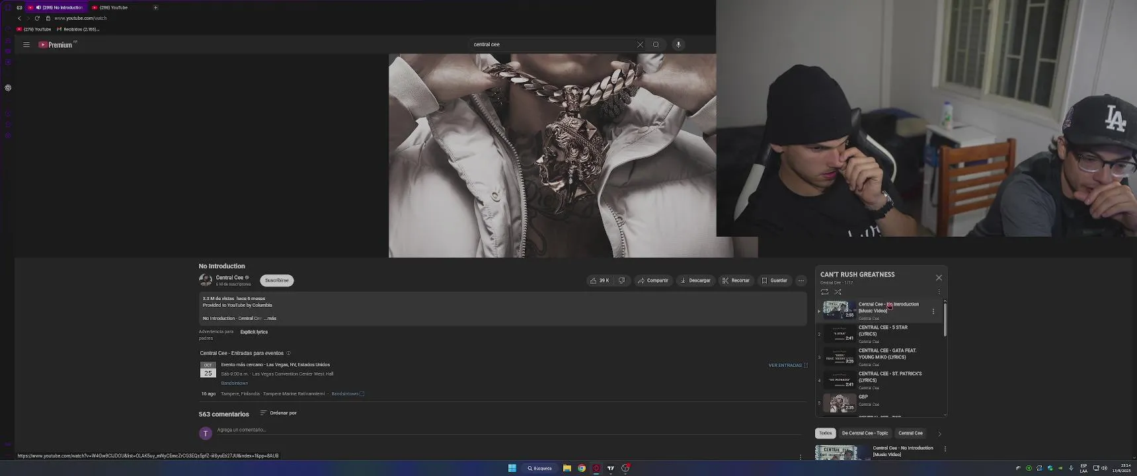Open VER ENTRADAS tickets link

(788, 365)
